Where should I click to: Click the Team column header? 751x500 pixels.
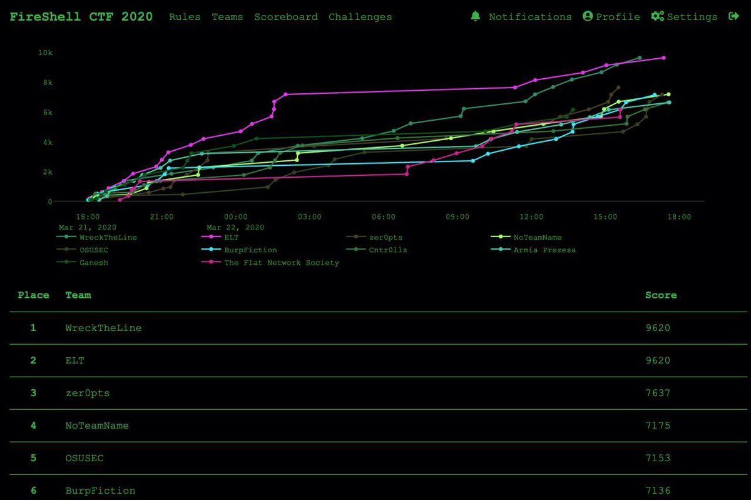tap(78, 295)
